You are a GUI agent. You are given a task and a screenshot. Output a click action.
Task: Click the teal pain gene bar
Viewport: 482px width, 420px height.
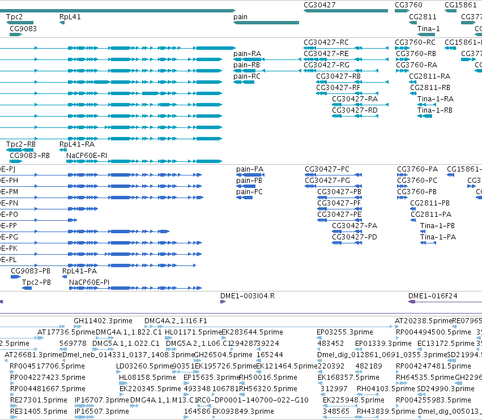point(266,23)
